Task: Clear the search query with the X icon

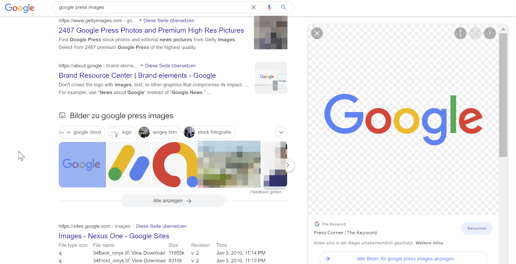Action: tap(253, 7)
